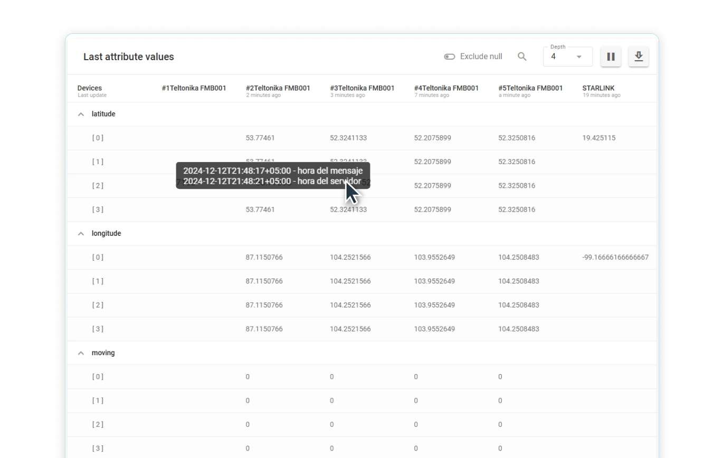Screen dimensions: 723x458
Task: Click the Last attribute values title
Action: click(x=128, y=56)
